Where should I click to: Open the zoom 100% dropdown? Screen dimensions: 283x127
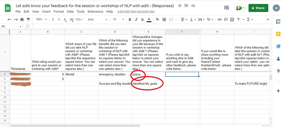41,20
